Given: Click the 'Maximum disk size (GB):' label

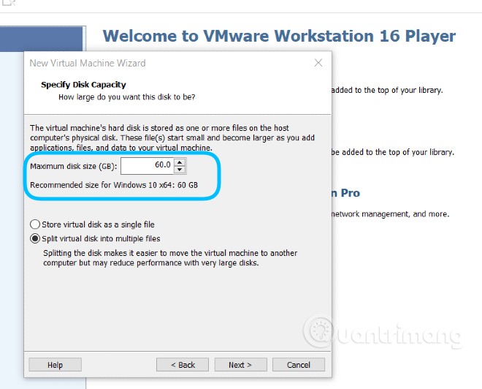Looking at the screenshot, I should click(74, 166).
